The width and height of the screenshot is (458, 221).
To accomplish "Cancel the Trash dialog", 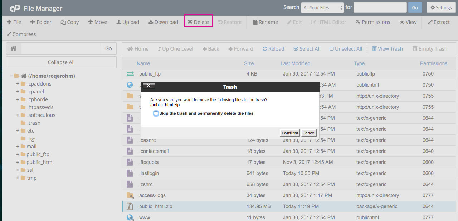I will (309, 133).
